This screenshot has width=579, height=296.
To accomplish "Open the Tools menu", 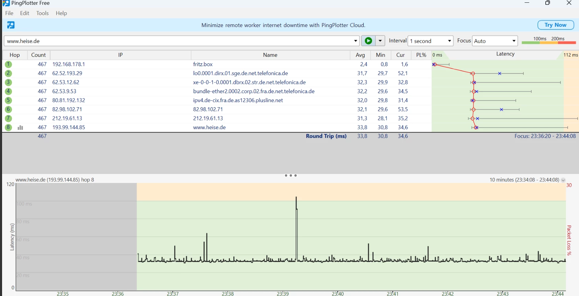I will point(43,13).
